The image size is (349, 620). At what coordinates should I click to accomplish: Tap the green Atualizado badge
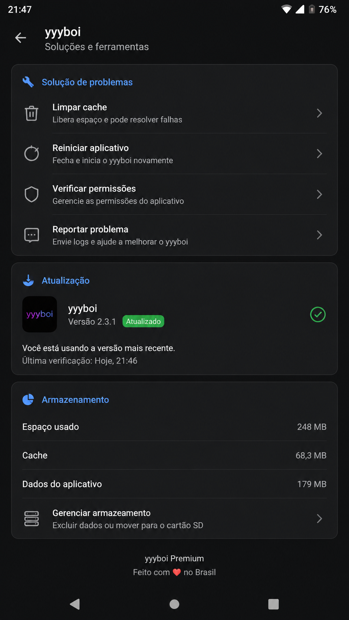(143, 321)
